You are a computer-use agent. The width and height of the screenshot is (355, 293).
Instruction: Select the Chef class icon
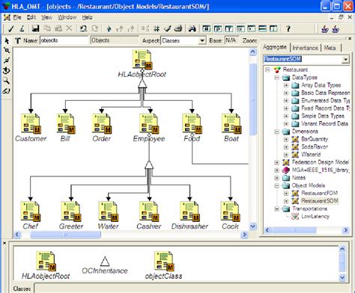[31, 212]
